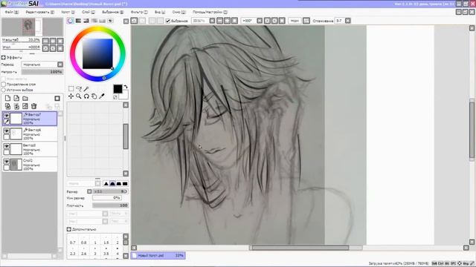Select the rectangular selection tool
Image resolution: width=476 pixels, height=267 pixels.
point(71,89)
